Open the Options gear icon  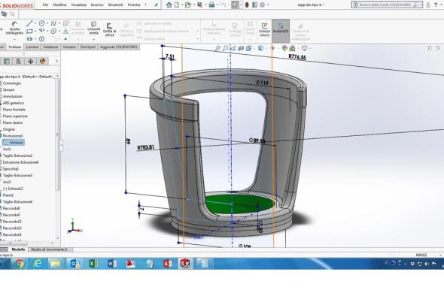pyautogui.click(x=263, y=5)
